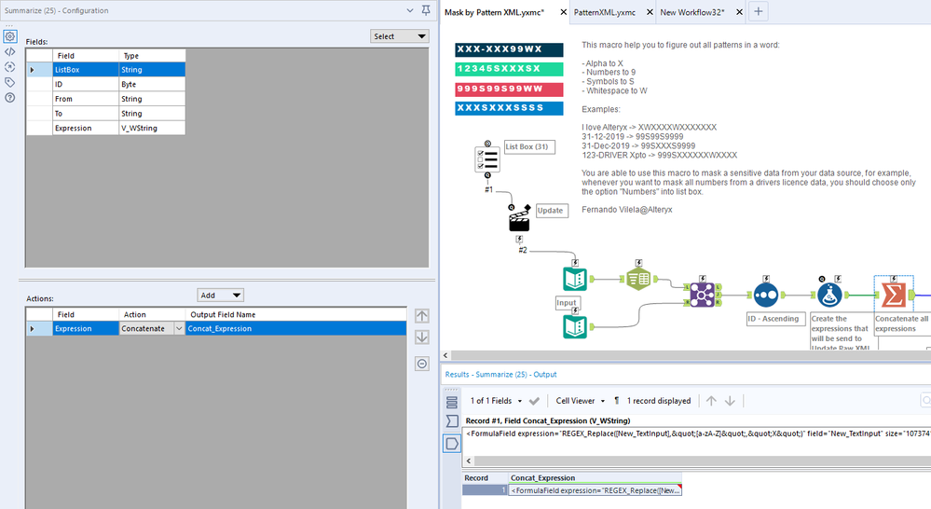Move action up with arrow button
Screen dimensions: 931x509
coord(421,316)
